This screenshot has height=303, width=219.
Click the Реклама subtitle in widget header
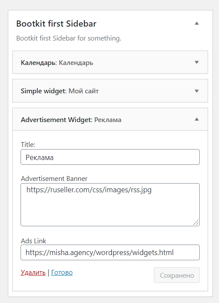pyautogui.click(x=108, y=120)
